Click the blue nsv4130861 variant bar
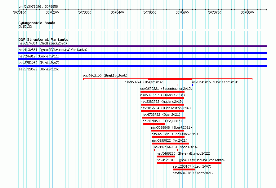The image size is (276, 188). click(143, 53)
